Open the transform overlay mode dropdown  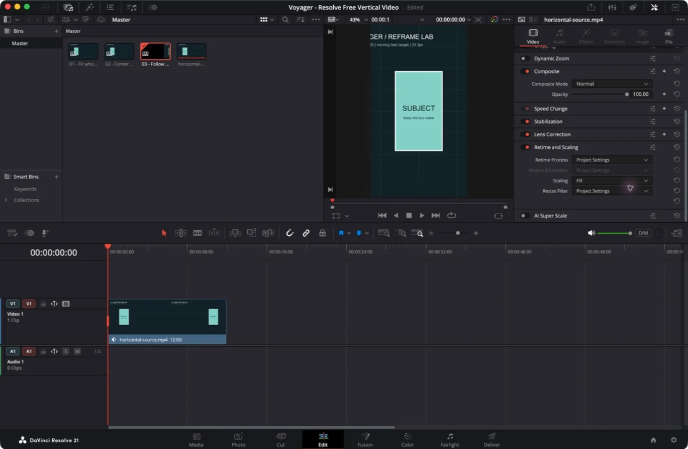coord(347,216)
